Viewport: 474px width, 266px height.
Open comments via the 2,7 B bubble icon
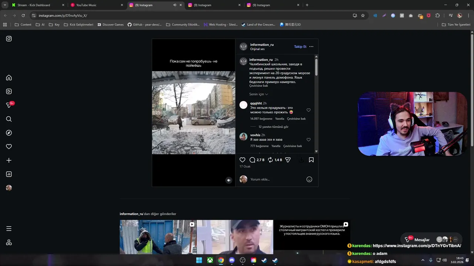252,160
